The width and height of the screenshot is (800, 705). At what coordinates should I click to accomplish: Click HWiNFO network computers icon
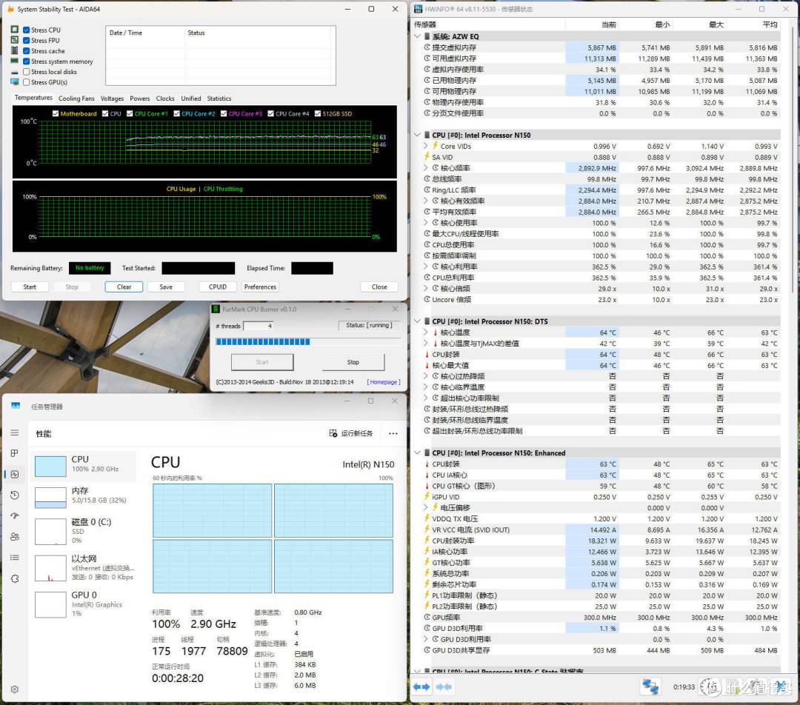pyautogui.click(x=650, y=687)
